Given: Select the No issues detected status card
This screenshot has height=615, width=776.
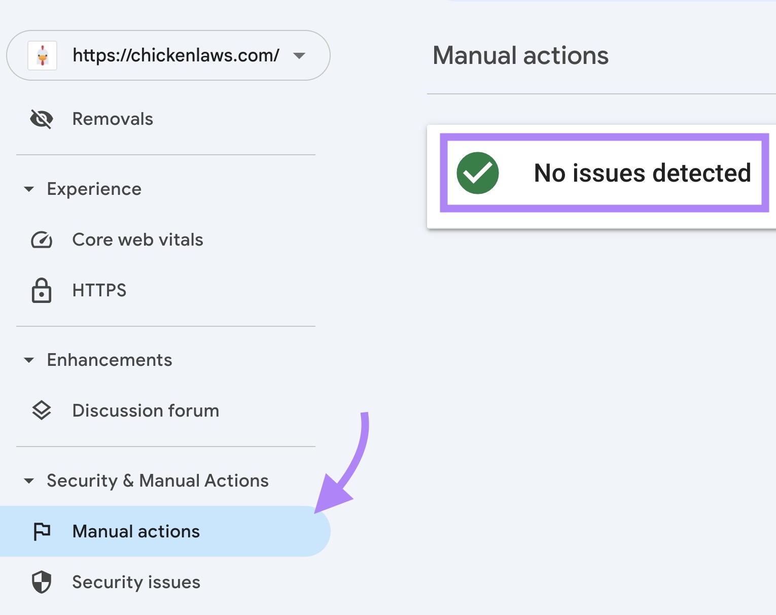Looking at the screenshot, I should (604, 173).
